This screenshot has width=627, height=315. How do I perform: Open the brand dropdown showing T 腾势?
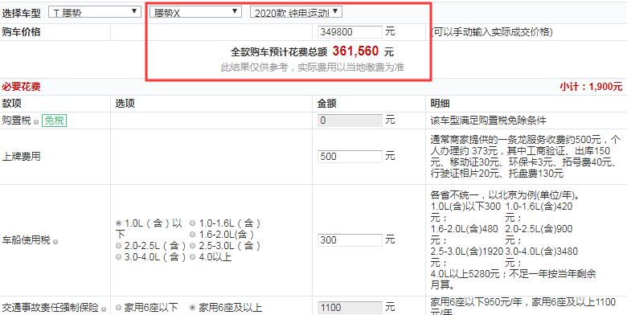coord(94,12)
